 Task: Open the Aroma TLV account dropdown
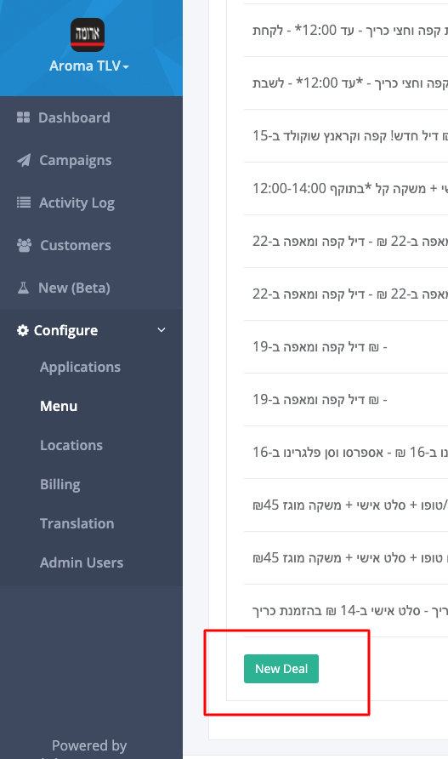[89, 66]
